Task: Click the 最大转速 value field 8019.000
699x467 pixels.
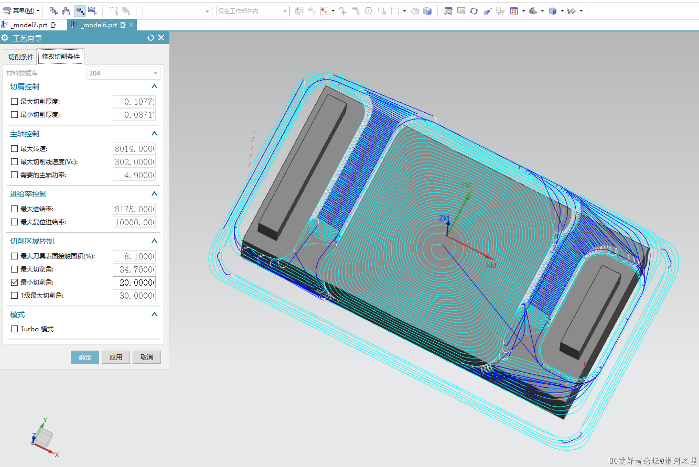Action: pos(134,149)
